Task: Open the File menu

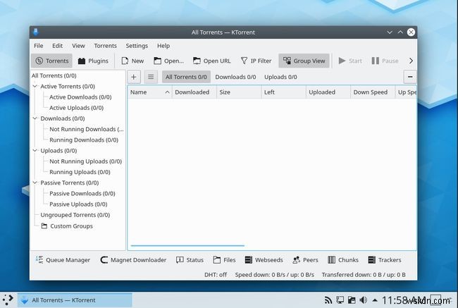Action: (38, 46)
